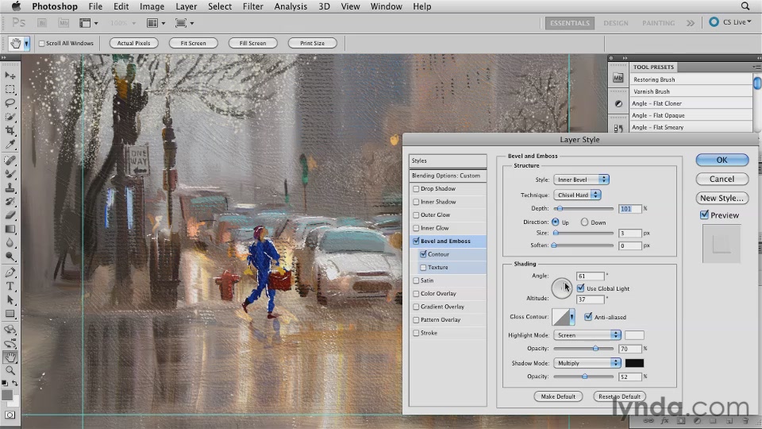
Task: Launch Bridge from application bar
Action: [x=42, y=23]
